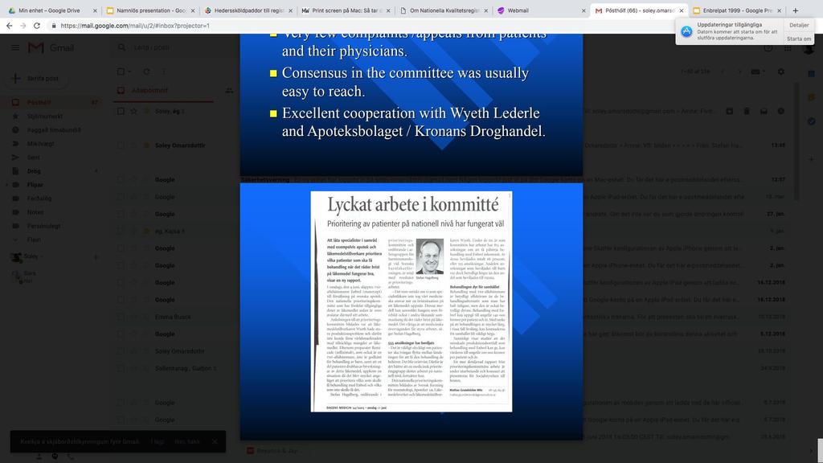Switch to the Hederssköldpaddor tab
Screen dimensions: 823x463
point(248,10)
